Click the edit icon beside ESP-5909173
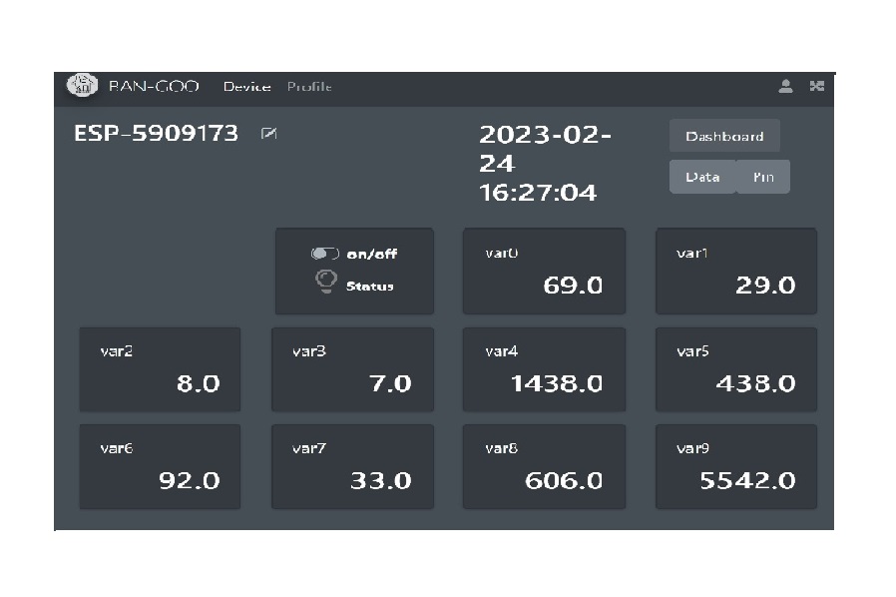 click(x=267, y=134)
